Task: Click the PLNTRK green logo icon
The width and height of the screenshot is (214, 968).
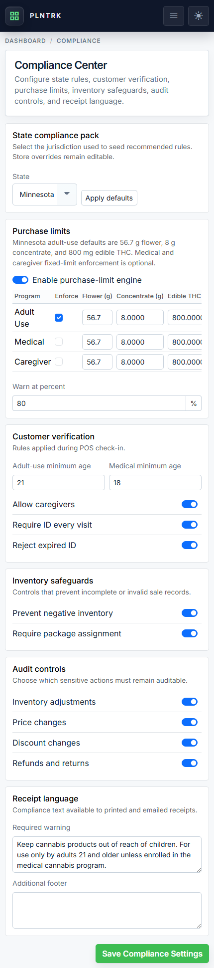Action: [14, 16]
